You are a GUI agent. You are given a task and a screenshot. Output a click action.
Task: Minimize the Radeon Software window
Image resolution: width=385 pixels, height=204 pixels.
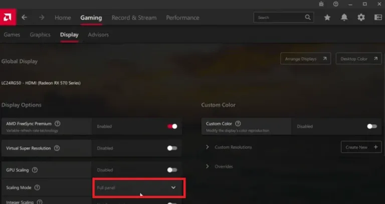pyautogui.click(x=350, y=4)
